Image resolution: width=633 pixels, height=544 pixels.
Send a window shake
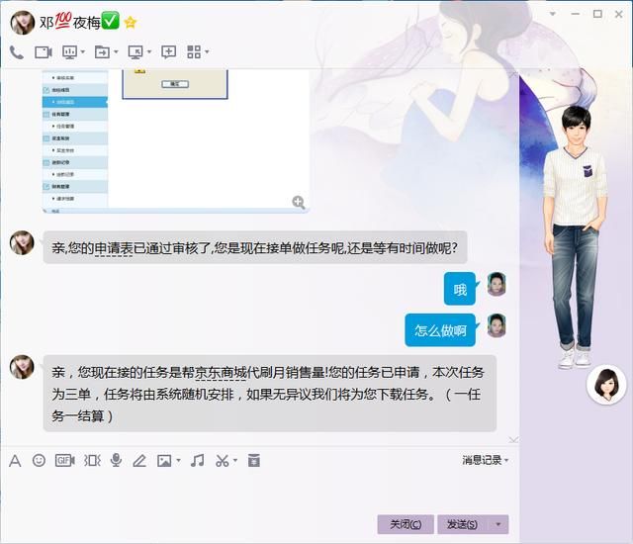point(92,460)
